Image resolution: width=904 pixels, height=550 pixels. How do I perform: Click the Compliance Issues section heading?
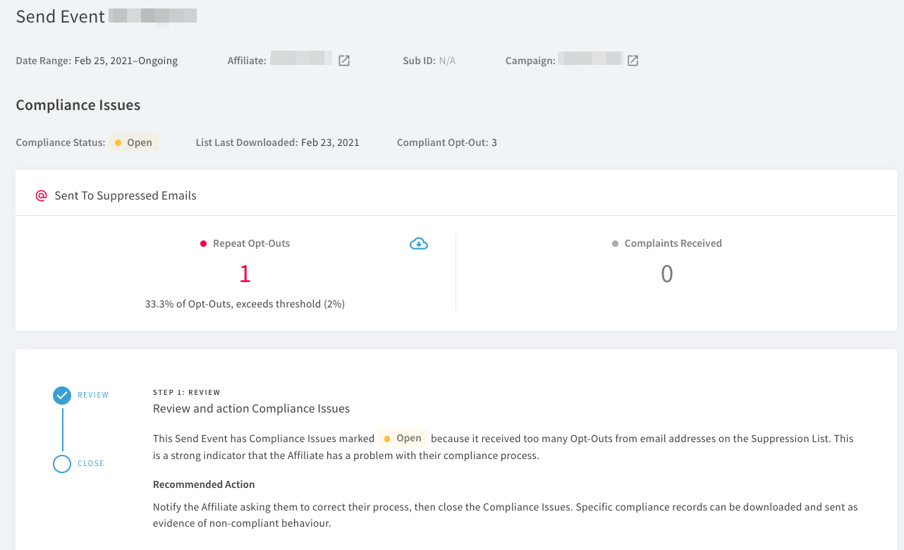78,105
